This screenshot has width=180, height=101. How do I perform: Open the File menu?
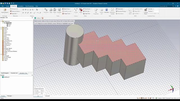coord(3,6)
